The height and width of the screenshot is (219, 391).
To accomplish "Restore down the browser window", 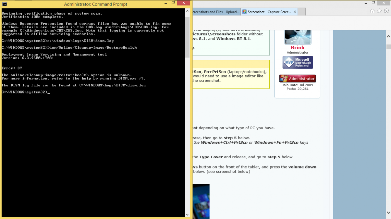I will click(373, 3).
